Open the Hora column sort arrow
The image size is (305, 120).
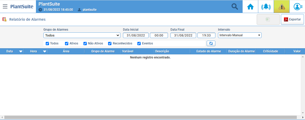(x=45, y=52)
